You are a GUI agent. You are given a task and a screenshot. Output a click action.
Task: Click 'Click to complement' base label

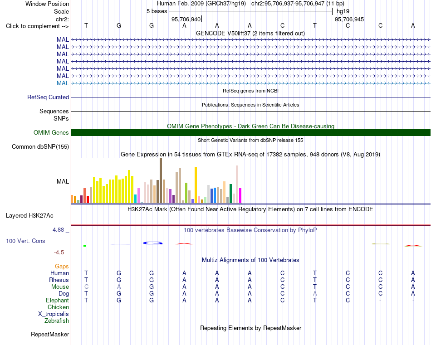coord(37,26)
